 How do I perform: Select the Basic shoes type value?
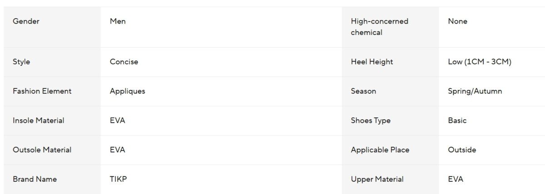[x=457, y=121]
